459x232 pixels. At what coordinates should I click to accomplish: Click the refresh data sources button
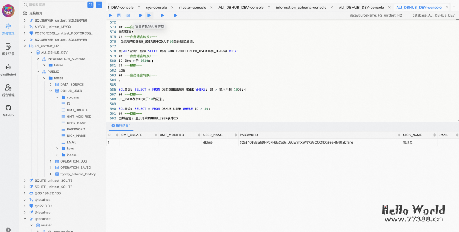pyautogui.click(x=90, y=5)
